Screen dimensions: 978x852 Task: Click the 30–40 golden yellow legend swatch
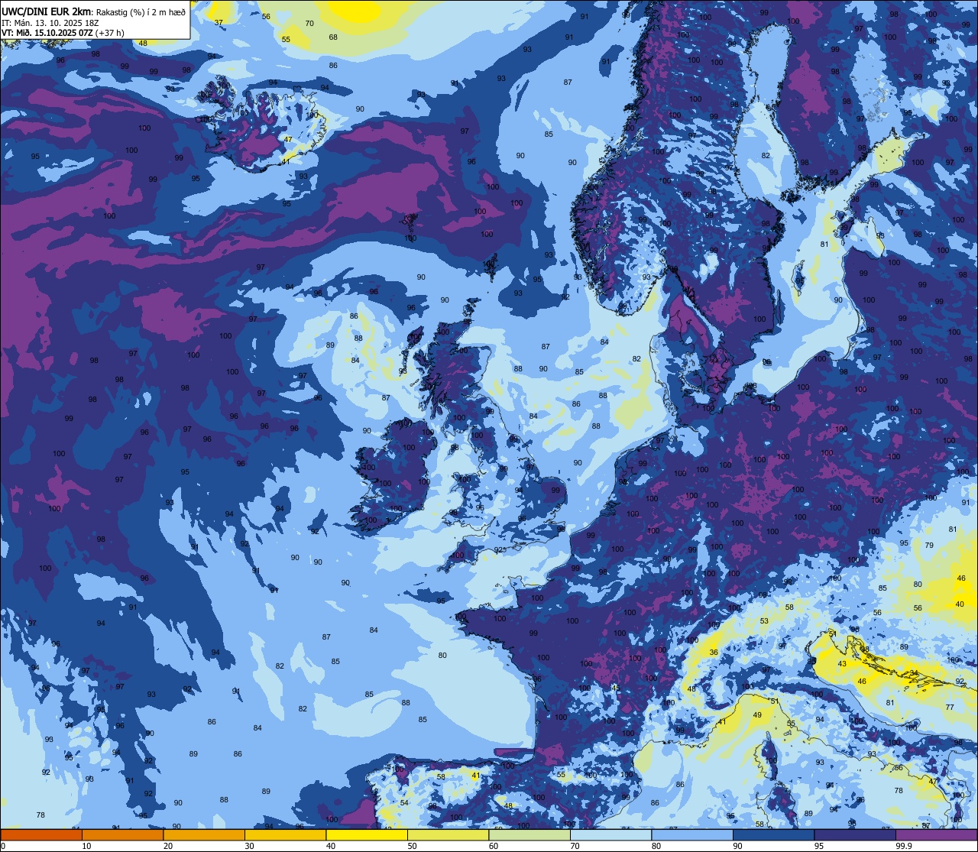(x=285, y=834)
